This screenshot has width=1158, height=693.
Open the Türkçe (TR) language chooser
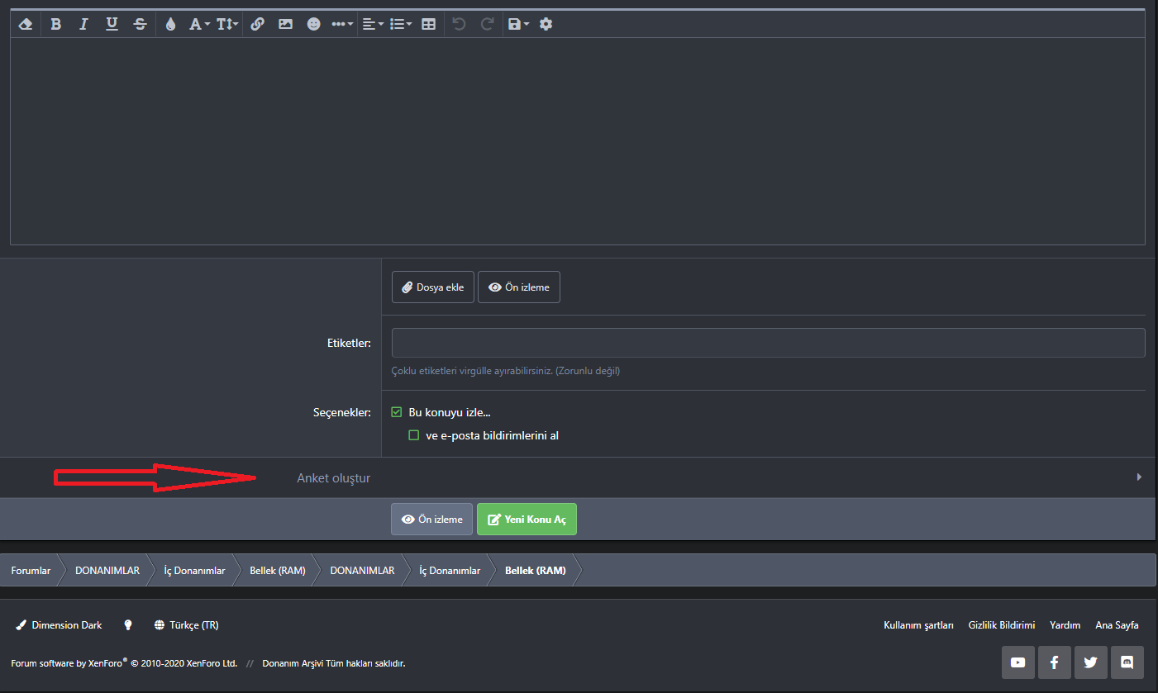pyautogui.click(x=186, y=625)
